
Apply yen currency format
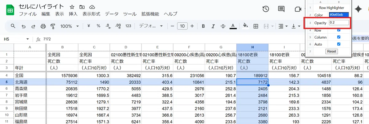pyautogui.click(x=89, y=26)
